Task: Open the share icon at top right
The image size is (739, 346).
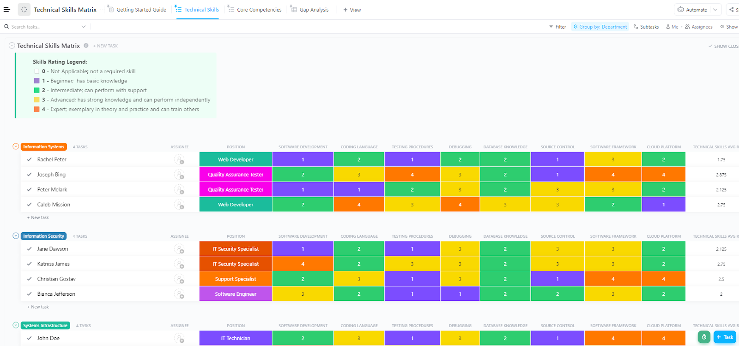Action: coord(732,10)
